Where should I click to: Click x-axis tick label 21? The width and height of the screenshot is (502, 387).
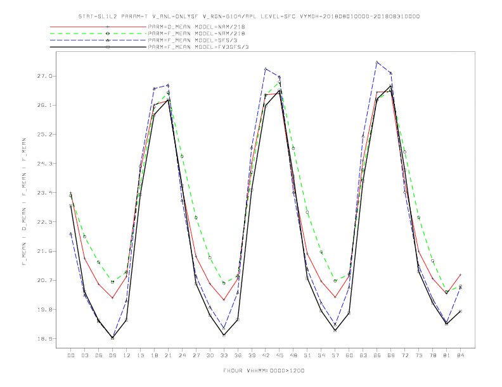pos(168,355)
